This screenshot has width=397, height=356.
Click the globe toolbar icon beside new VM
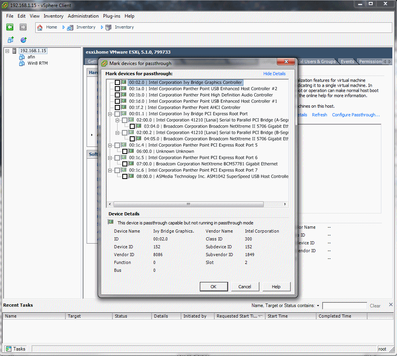(24, 40)
